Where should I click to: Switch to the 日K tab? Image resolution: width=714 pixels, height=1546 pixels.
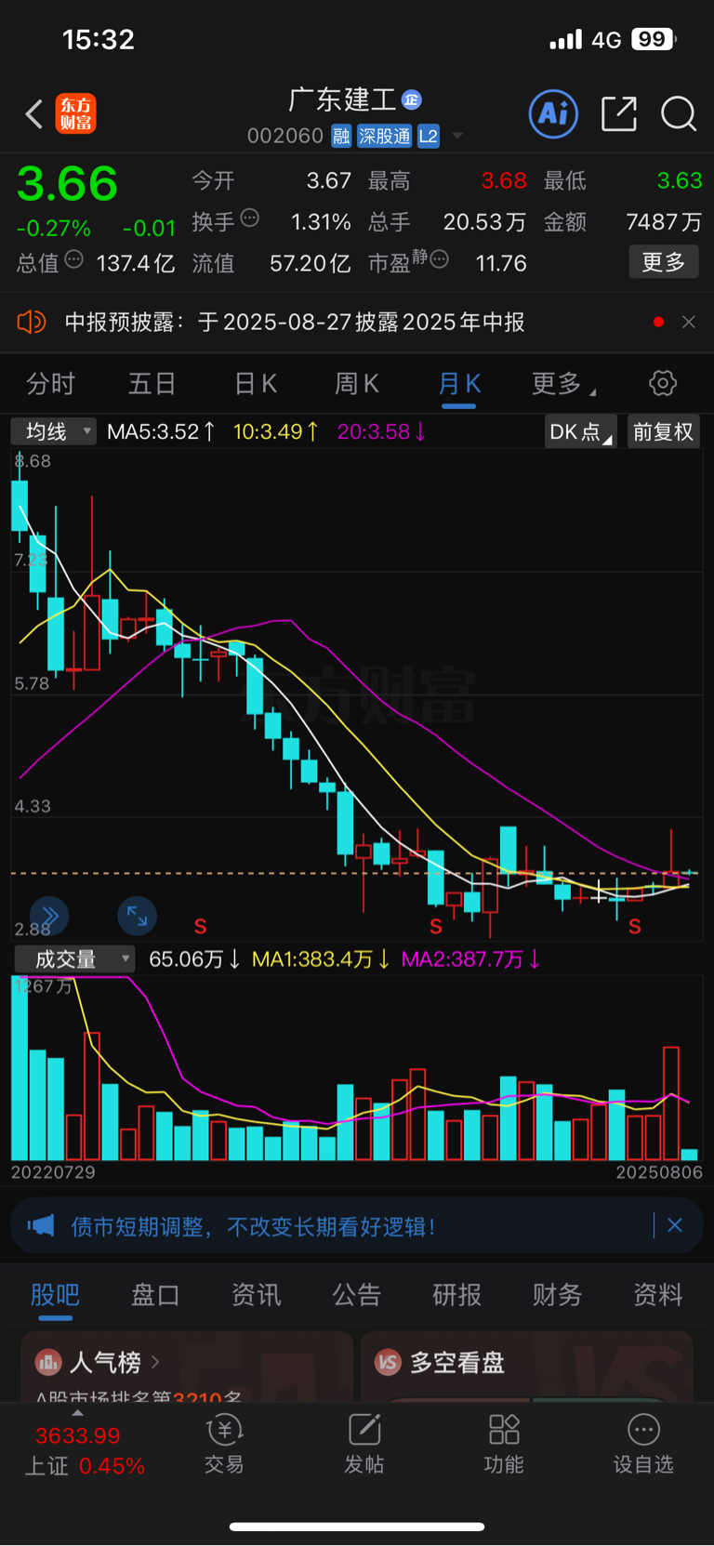[x=256, y=383]
